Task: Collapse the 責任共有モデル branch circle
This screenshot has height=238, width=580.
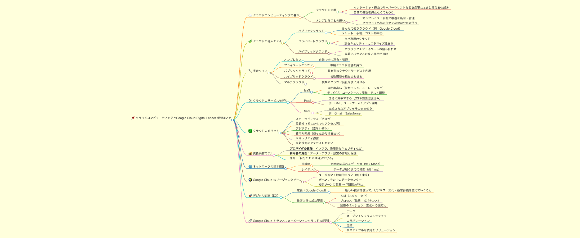Action: 274,155
